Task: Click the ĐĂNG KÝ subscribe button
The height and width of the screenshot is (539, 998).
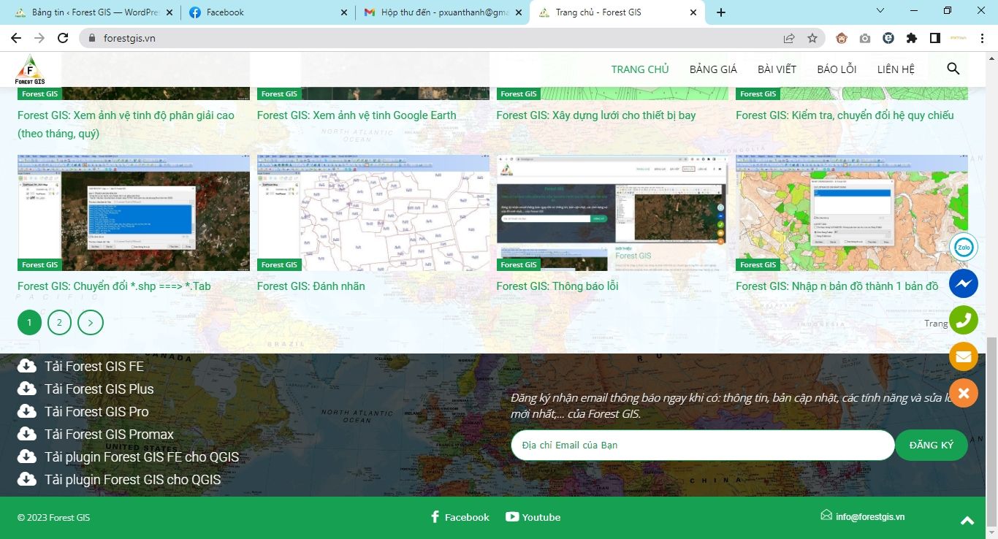Action: (x=931, y=445)
